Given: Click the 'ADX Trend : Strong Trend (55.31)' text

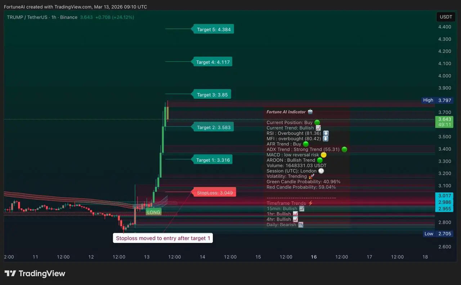Looking at the screenshot, I should tap(303, 149).
